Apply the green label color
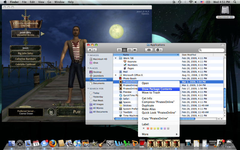The image size is (240, 150). [x=158, y=128]
